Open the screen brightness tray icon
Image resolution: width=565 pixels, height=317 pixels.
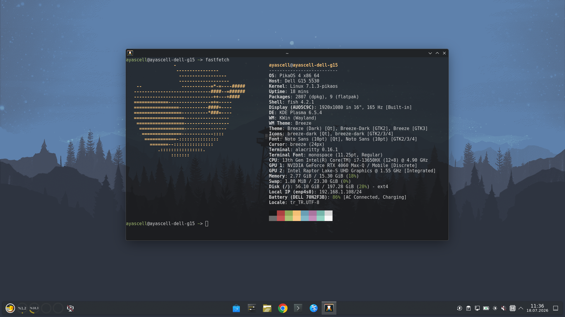(x=495, y=308)
